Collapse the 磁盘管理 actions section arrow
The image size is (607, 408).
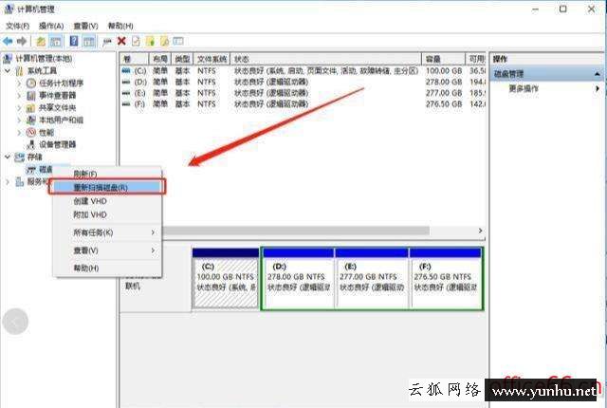[598, 74]
